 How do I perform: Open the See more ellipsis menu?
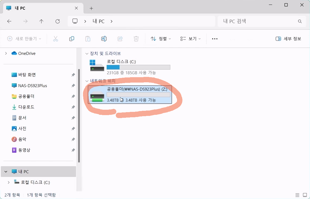[214, 39]
